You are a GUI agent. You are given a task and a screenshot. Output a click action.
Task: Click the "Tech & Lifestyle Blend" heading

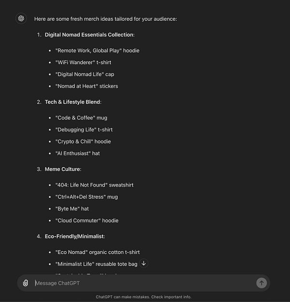click(73, 102)
